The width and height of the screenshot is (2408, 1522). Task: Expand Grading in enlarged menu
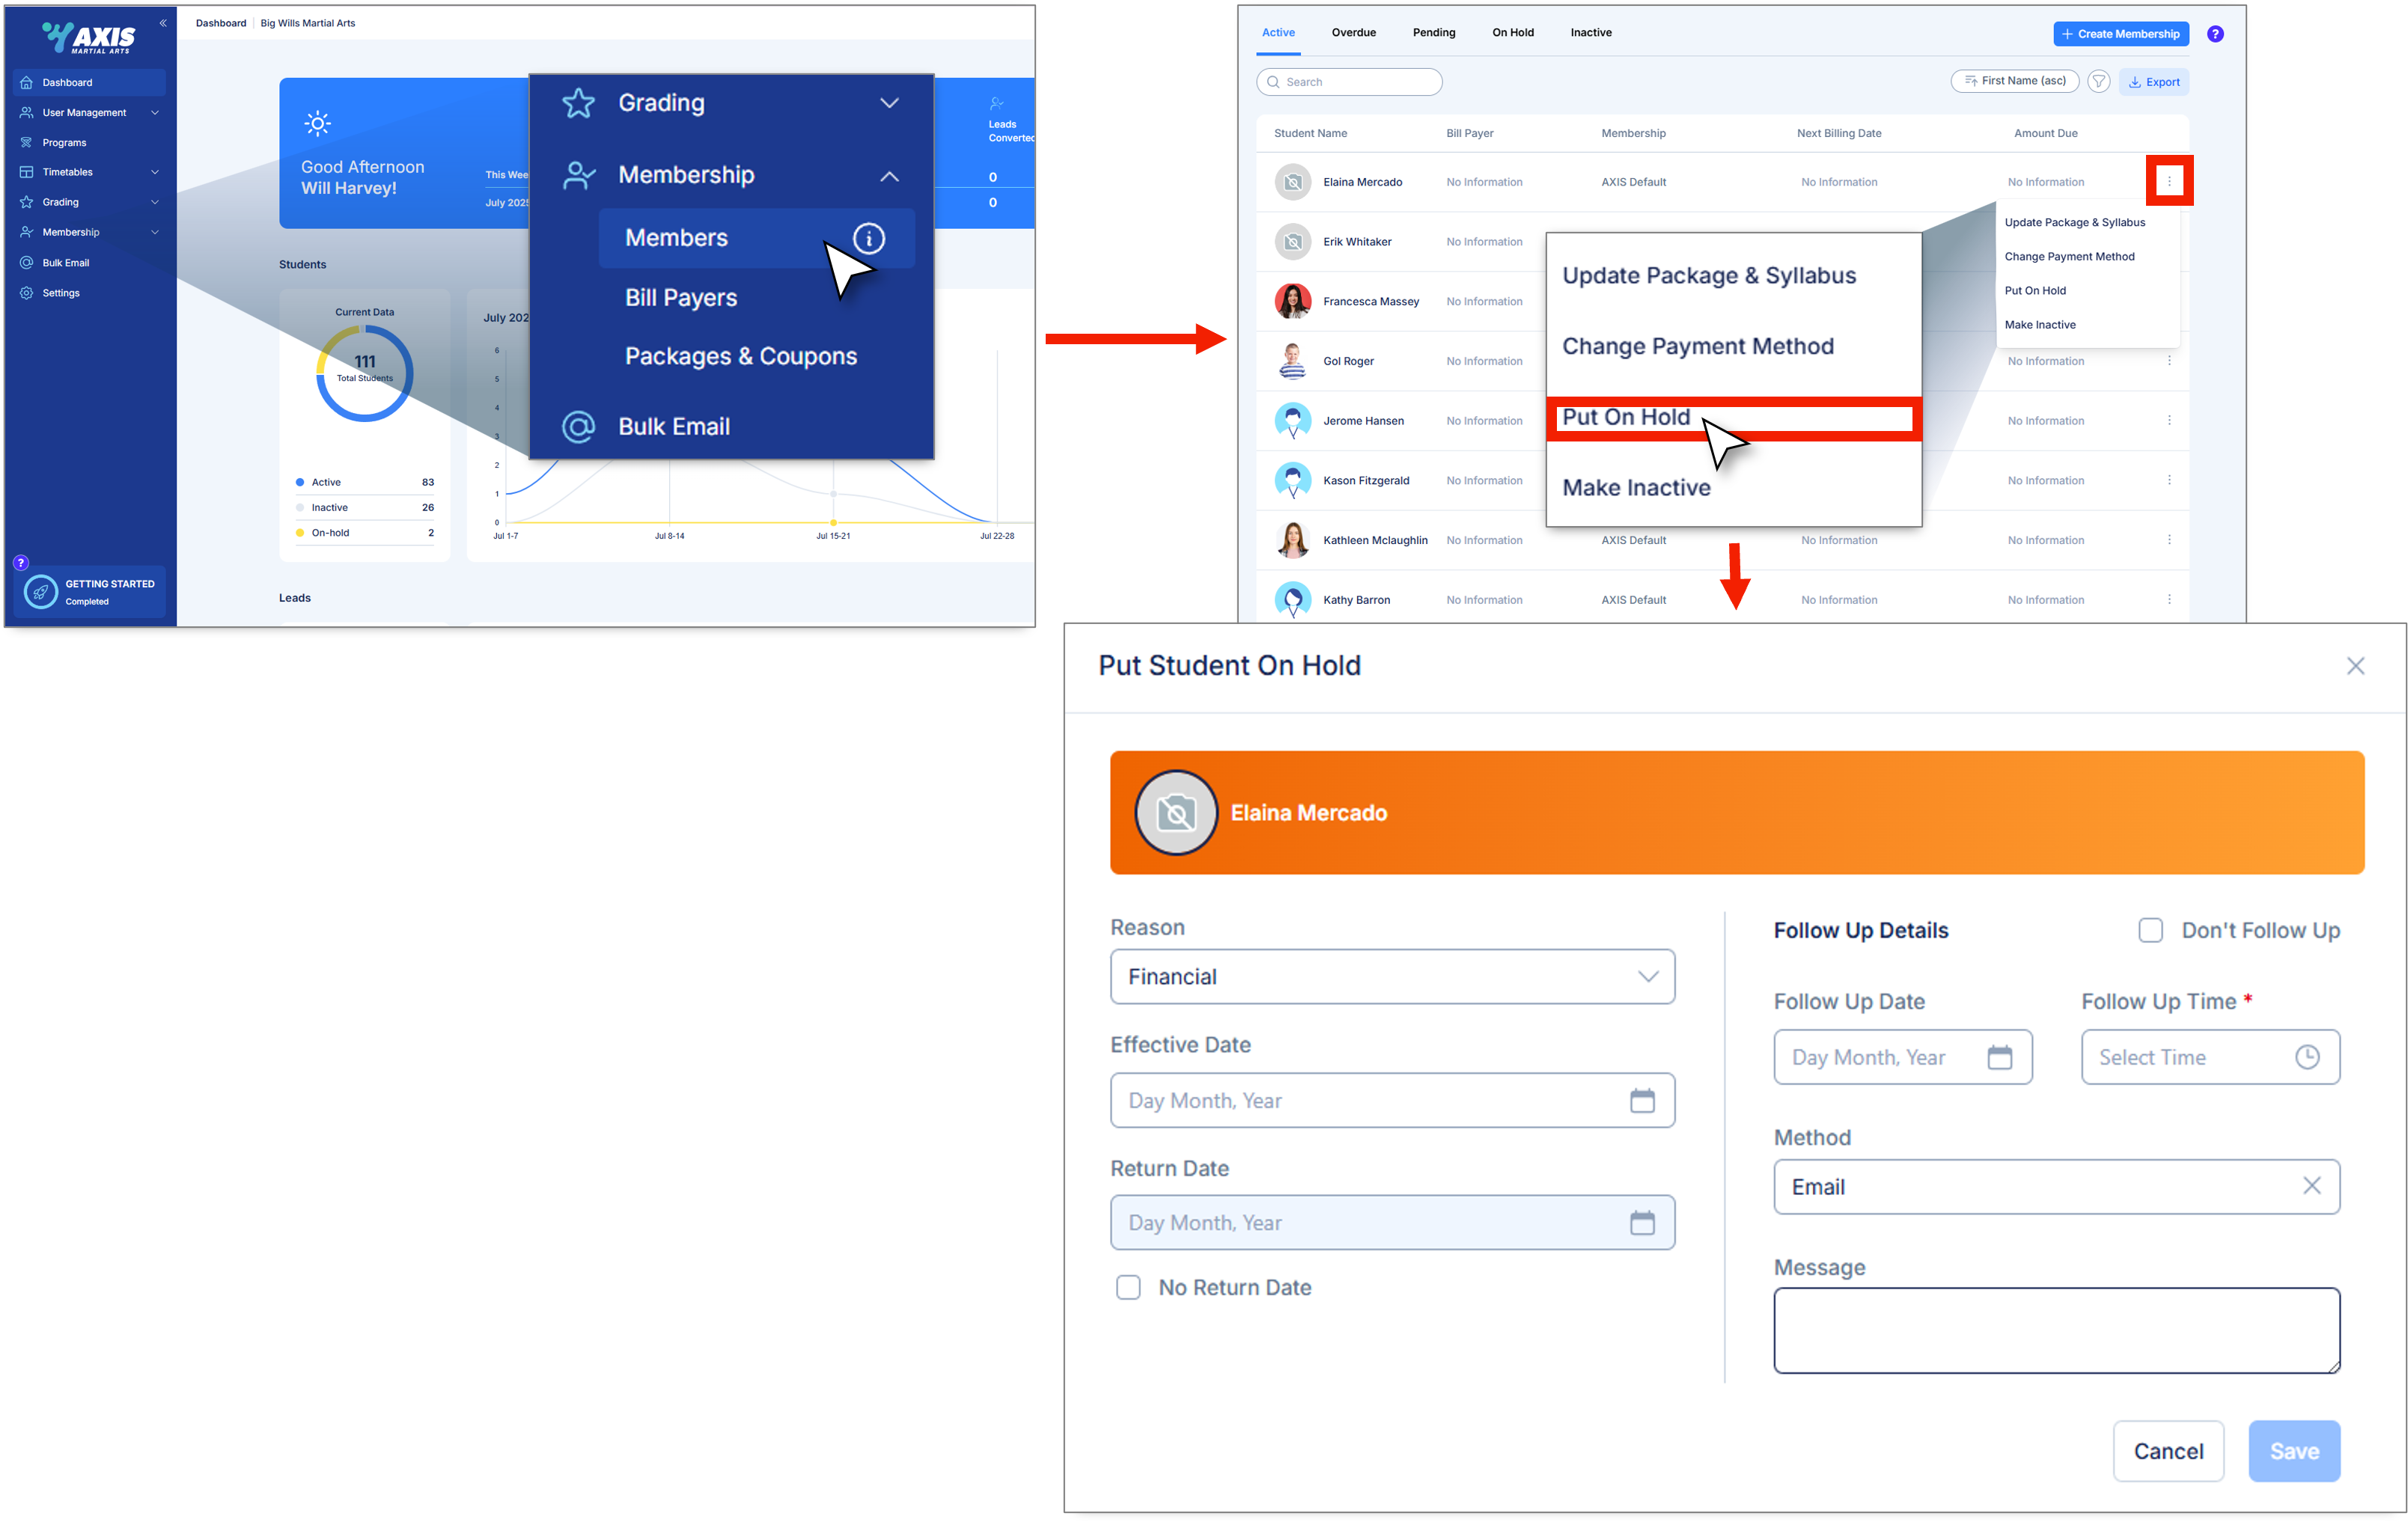(x=888, y=103)
